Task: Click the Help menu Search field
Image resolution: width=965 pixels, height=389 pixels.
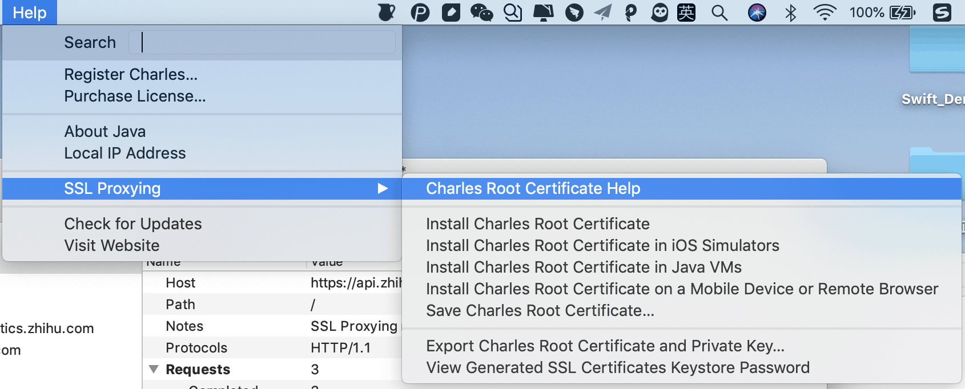Action: pyautogui.click(x=262, y=42)
